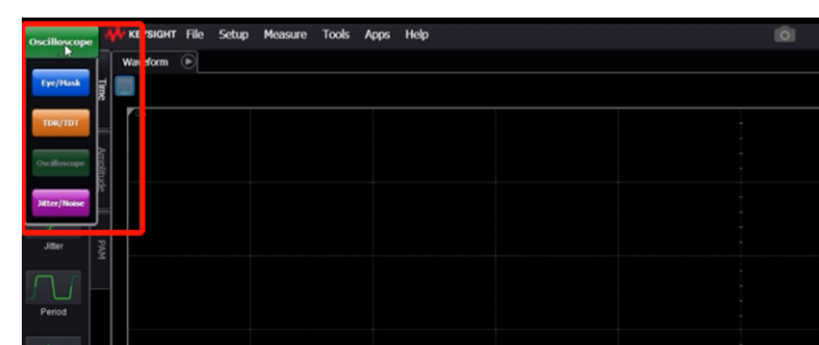The height and width of the screenshot is (345, 819).
Task: Switch to the Waveform tab
Action: (146, 62)
